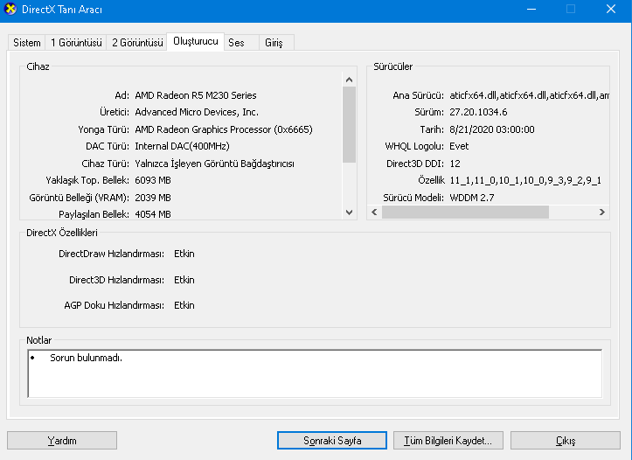
Task: Click the driver version '27.20.1034.6'
Action: point(478,112)
